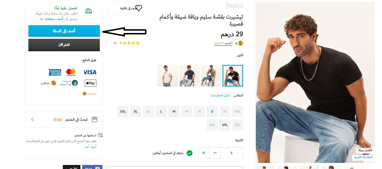Click the wishlist heart icon

(x=139, y=8)
